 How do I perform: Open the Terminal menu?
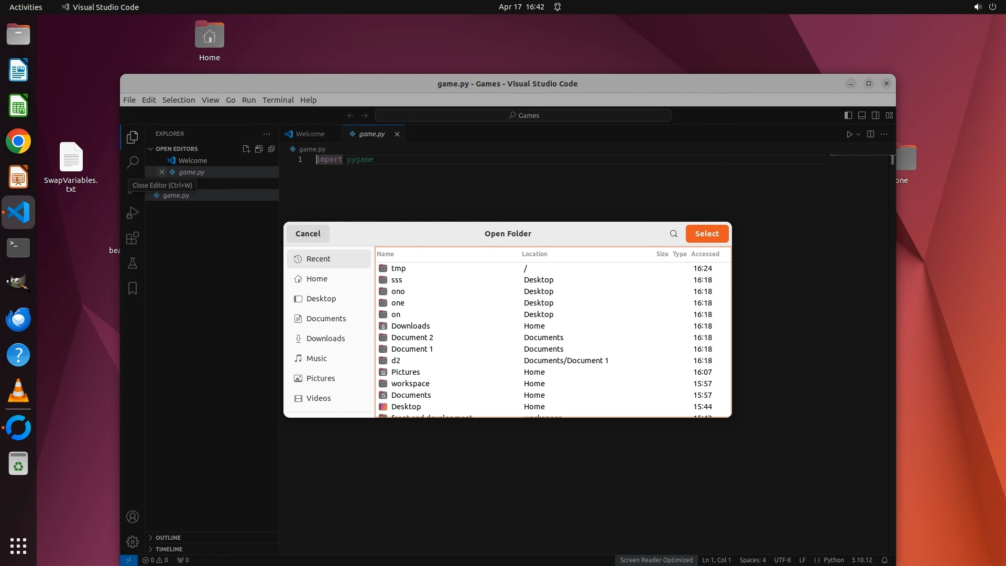coord(278,100)
